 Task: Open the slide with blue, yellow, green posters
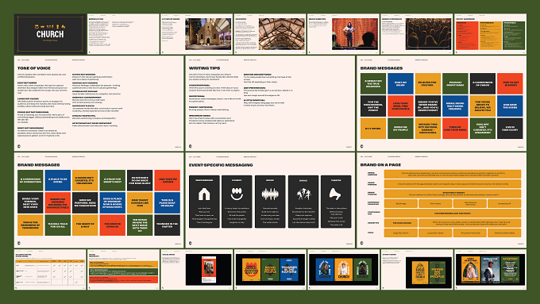click(x=343, y=269)
